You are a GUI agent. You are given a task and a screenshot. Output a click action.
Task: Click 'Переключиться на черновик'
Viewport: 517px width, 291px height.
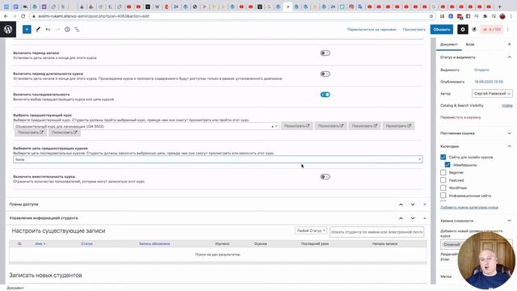tap(372, 29)
